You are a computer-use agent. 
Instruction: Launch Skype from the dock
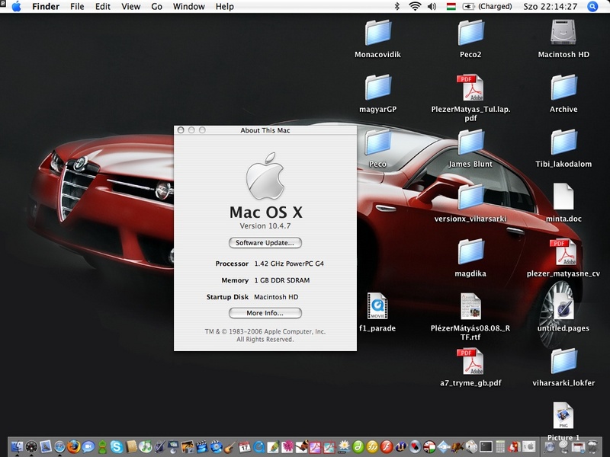116,447
